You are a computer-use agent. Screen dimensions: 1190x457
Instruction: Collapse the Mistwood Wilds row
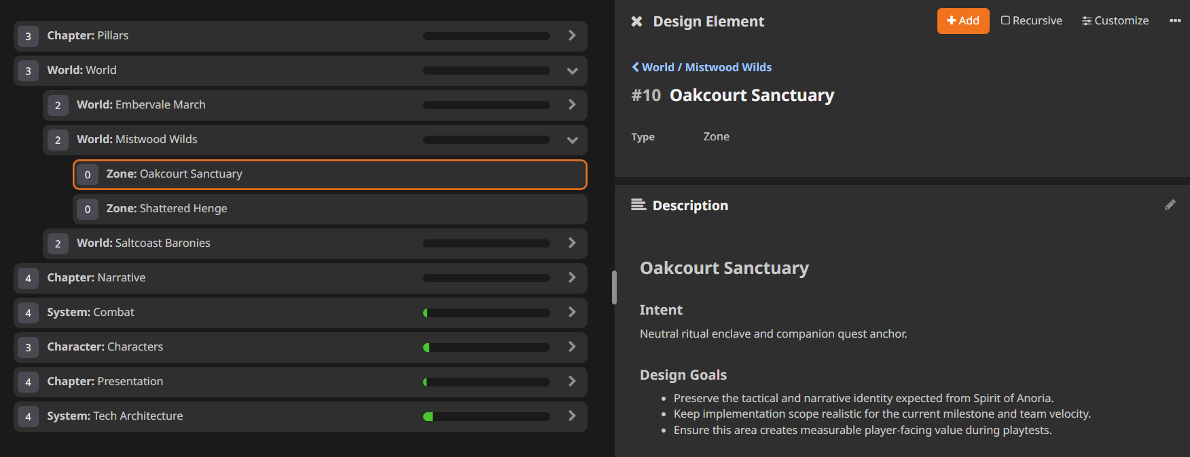572,140
